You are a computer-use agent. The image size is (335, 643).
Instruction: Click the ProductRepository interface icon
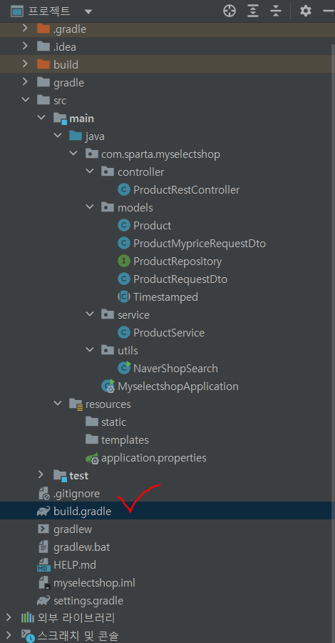[123, 261]
